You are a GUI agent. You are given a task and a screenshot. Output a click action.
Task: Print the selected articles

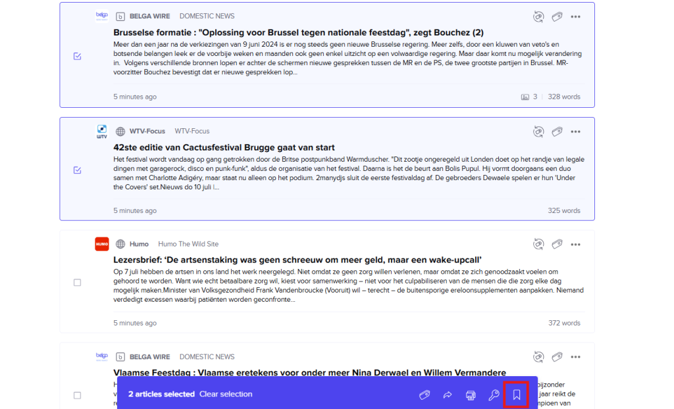pos(471,395)
